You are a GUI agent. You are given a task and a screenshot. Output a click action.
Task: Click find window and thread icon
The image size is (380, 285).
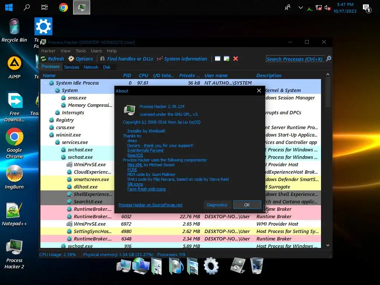point(227,59)
